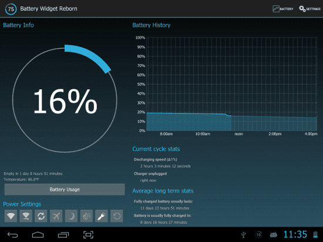Toggle auto-sync in Power Settings
This screenshot has width=323, height=242.
tap(41, 216)
